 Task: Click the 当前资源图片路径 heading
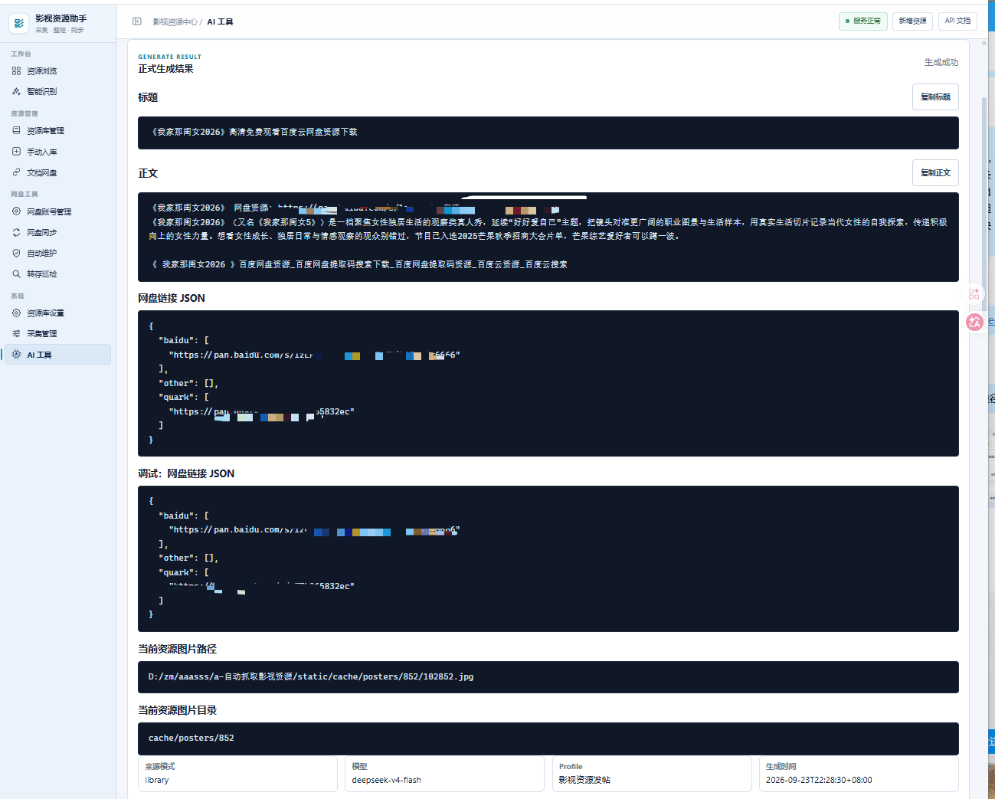[177, 650]
